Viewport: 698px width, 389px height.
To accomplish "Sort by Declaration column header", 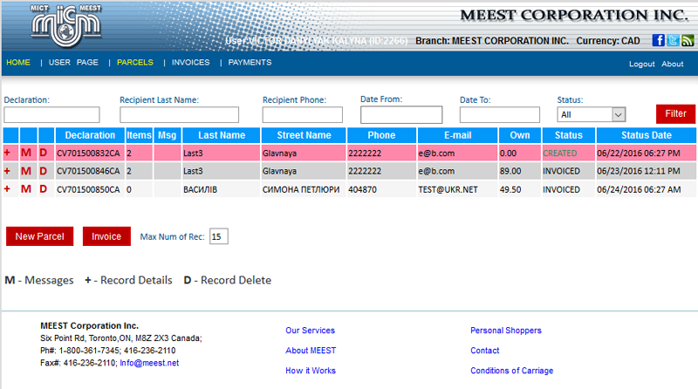I will pyautogui.click(x=90, y=135).
